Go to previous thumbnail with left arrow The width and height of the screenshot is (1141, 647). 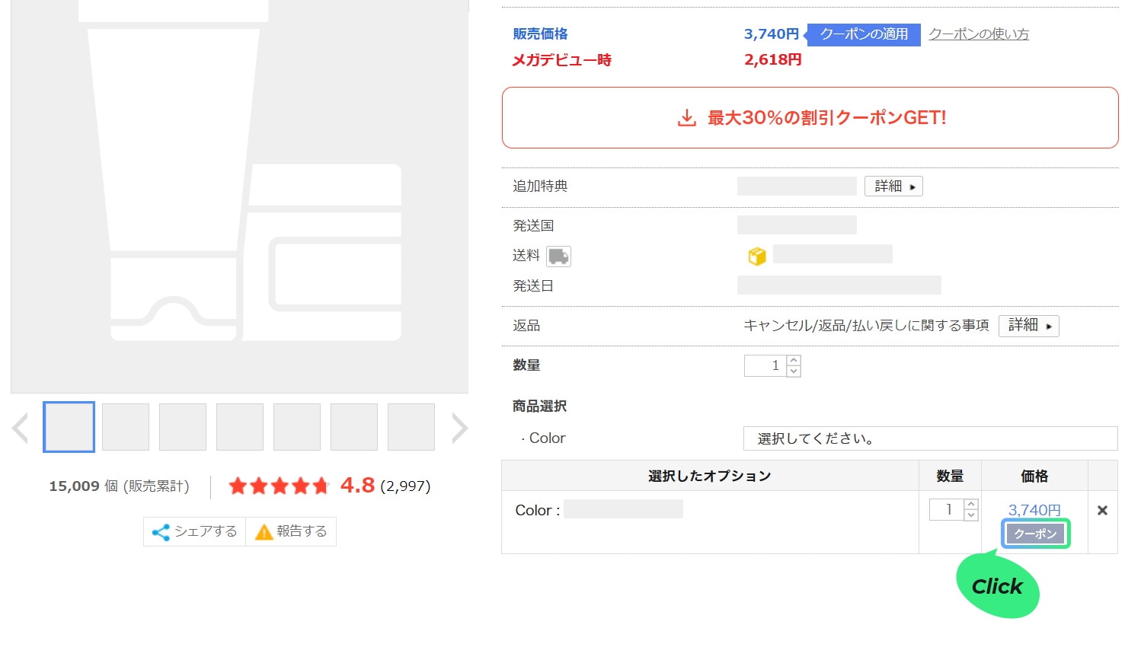(x=21, y=428)
